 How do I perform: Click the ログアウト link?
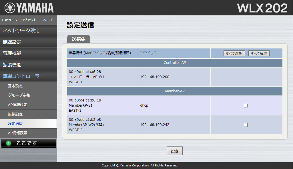coord(29,20)
